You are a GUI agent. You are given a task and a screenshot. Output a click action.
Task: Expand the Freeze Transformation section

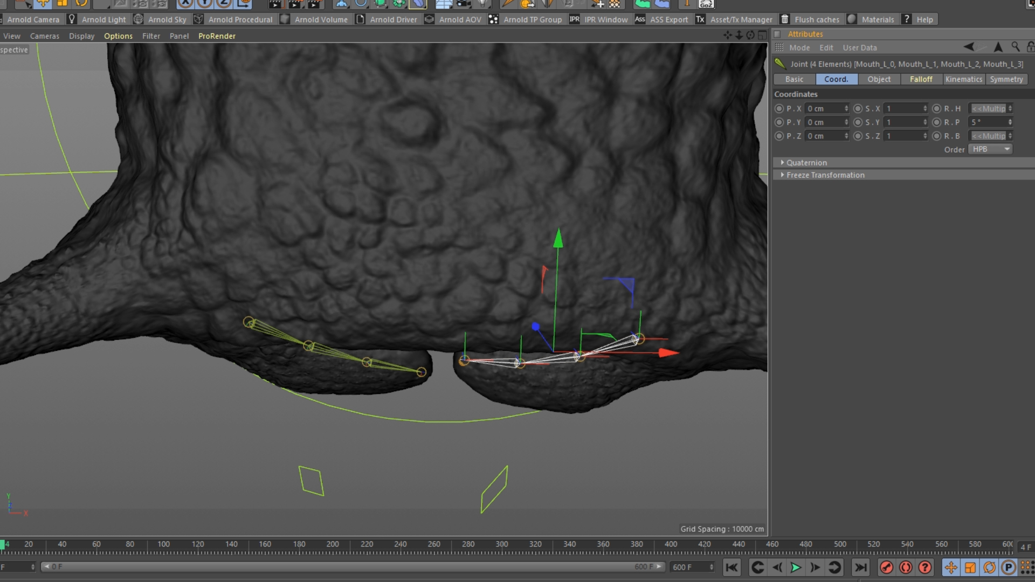[783, 175]
